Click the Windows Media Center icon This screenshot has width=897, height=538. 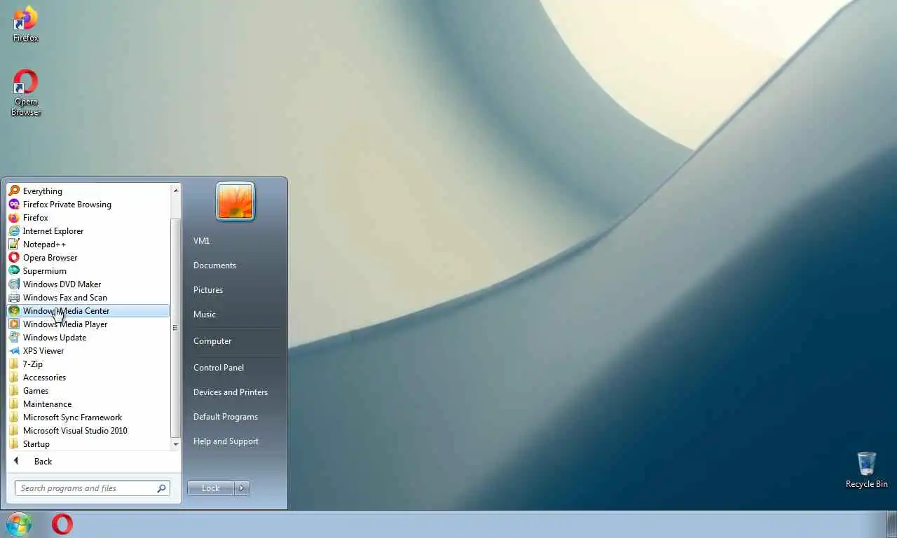[14, 310]
